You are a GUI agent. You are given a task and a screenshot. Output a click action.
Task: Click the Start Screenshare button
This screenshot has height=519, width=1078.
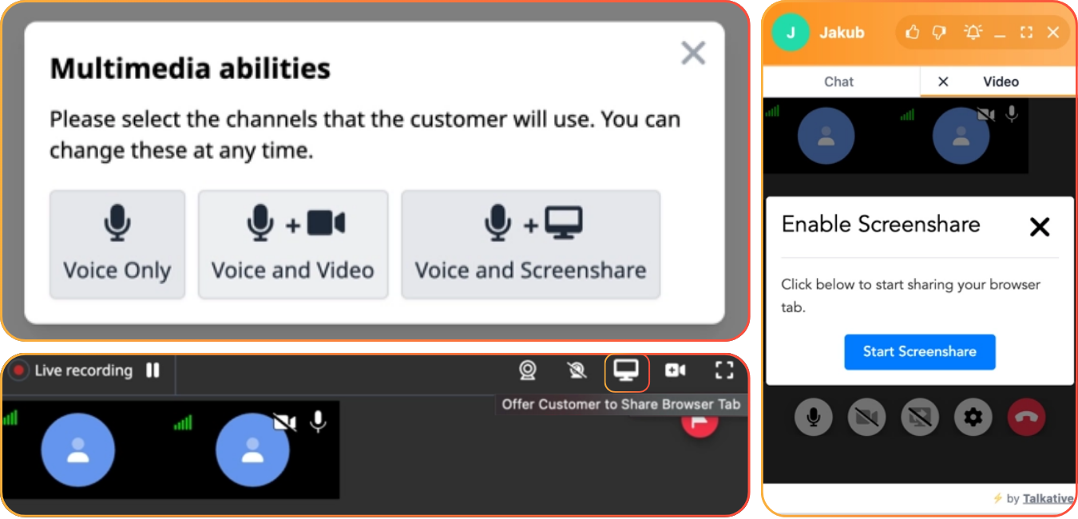[920, 352]
